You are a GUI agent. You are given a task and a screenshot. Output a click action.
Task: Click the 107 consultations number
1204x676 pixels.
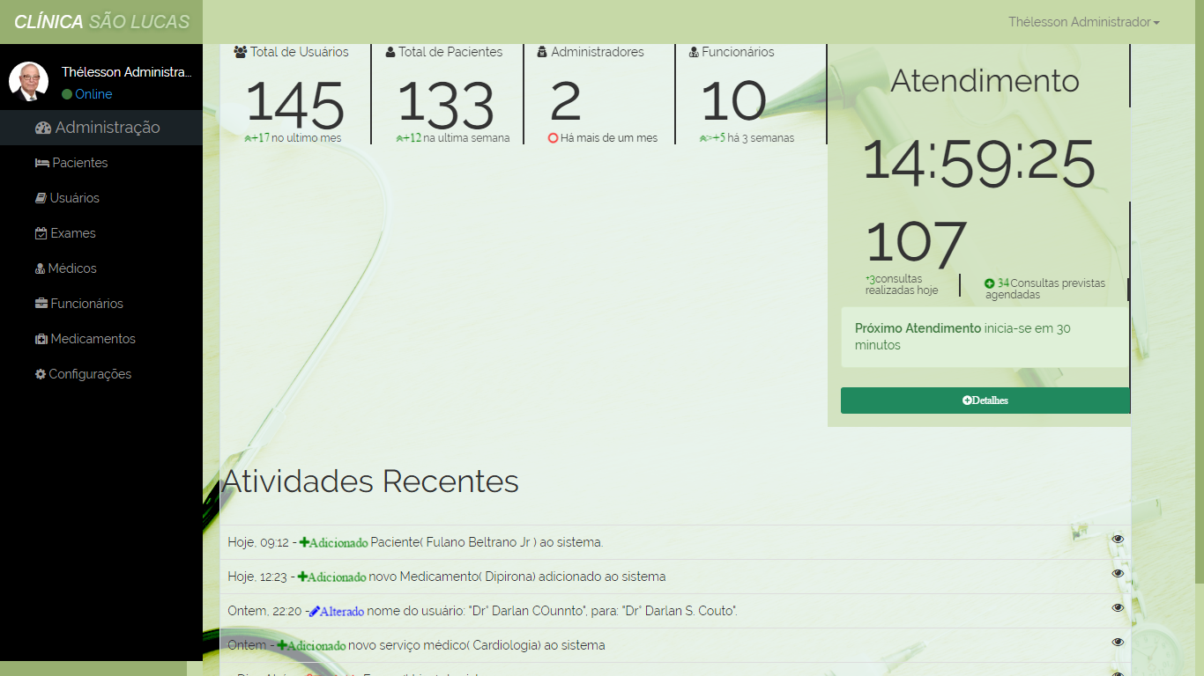tap(916, 244)
